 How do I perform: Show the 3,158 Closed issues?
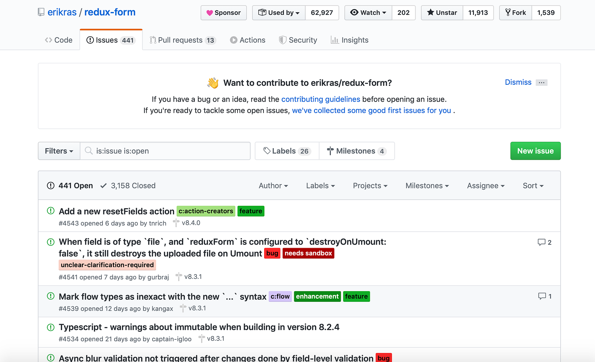tap(128, 186)
